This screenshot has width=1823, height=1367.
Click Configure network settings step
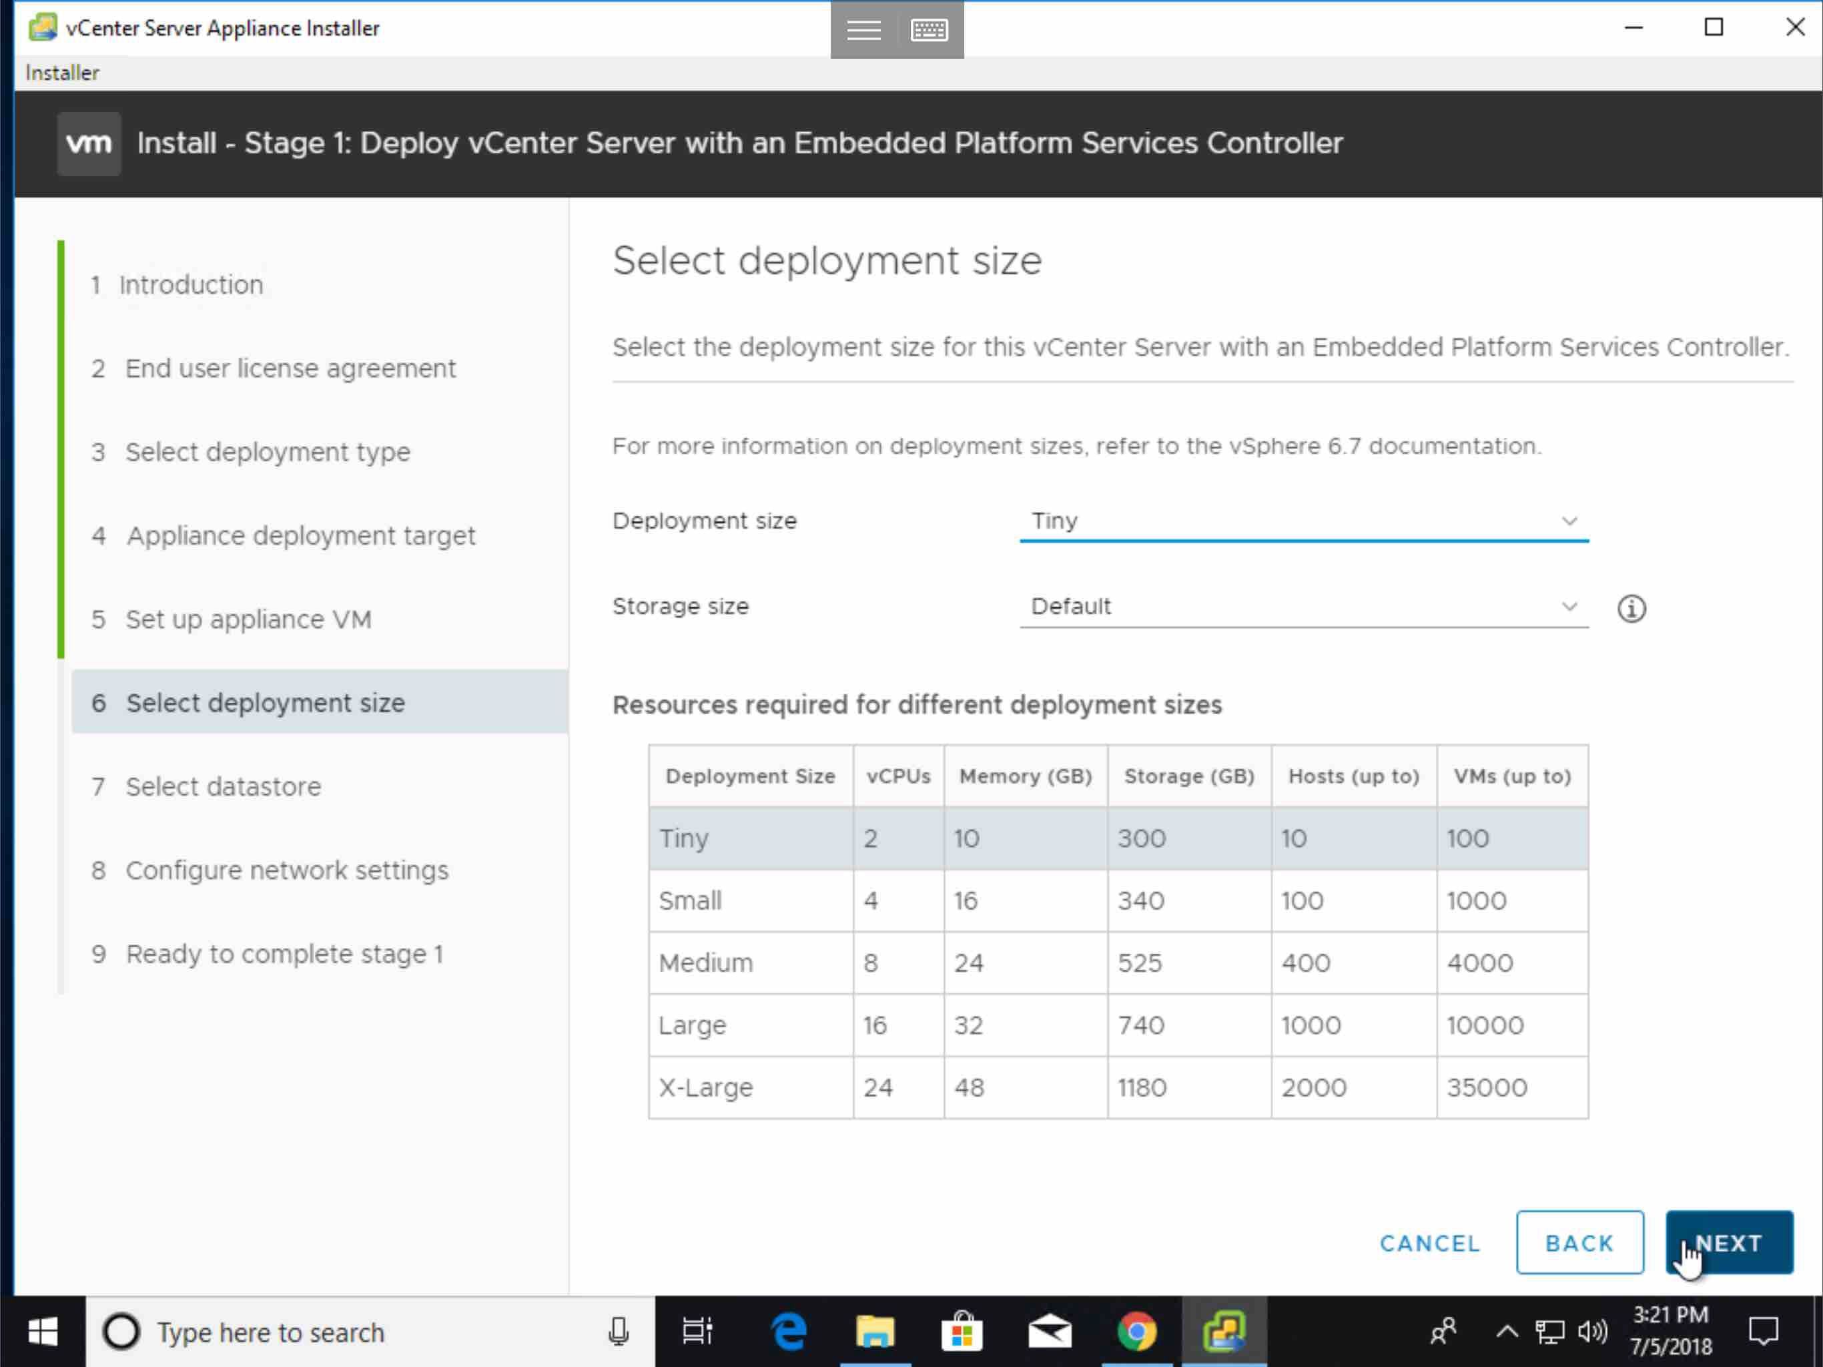coord(270,870)
